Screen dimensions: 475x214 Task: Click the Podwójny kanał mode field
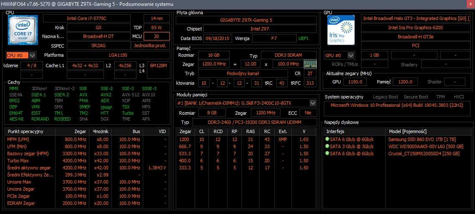point(243,73)
